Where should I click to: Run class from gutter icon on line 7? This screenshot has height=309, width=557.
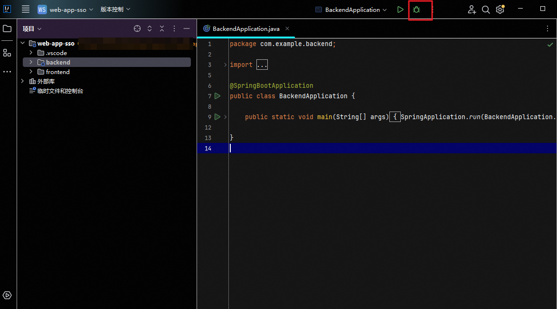coord(217,96)
